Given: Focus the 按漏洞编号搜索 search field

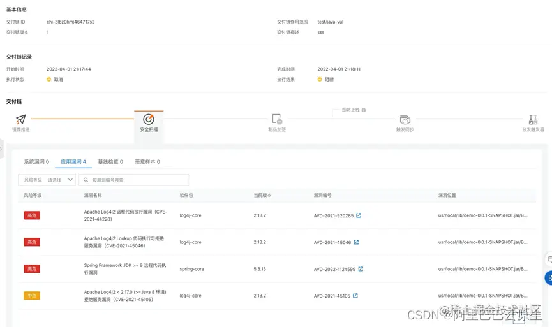Looking at the screenshot, I should coord(134,180).
